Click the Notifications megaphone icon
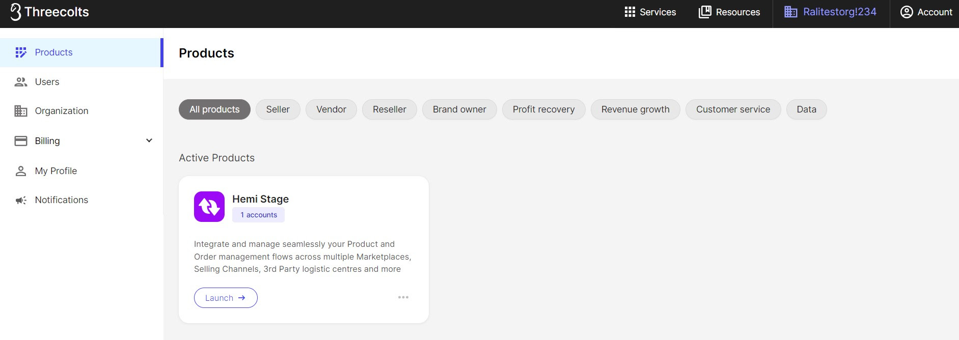The width and height of the screenshot is (959, 340). tap(21, 200)
